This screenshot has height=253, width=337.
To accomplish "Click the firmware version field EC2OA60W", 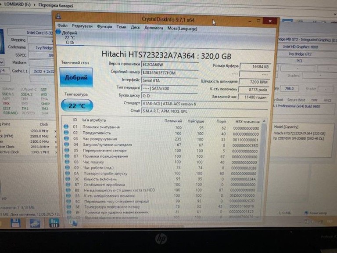I will point(169,65).
